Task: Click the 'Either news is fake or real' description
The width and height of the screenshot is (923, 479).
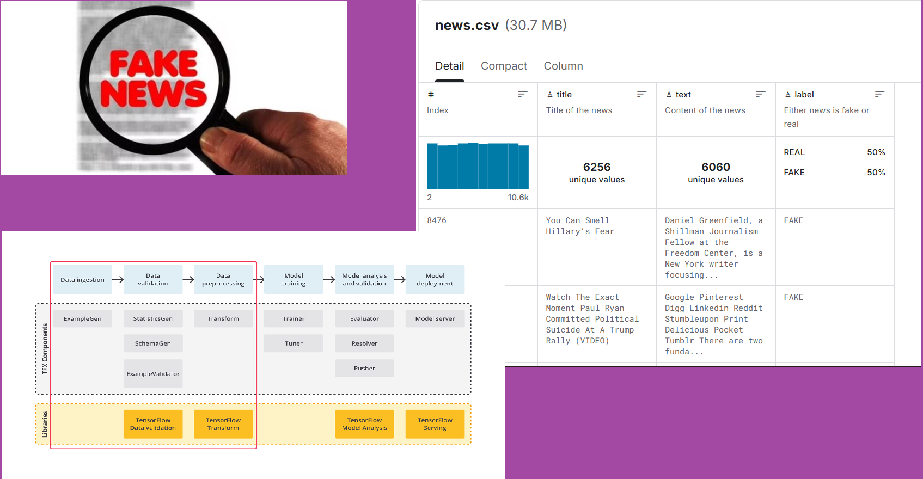Action: coord(827,117)
